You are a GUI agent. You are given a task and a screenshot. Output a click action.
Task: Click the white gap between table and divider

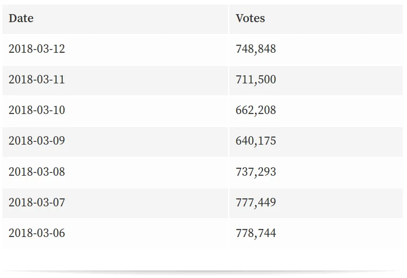point(203,259)
